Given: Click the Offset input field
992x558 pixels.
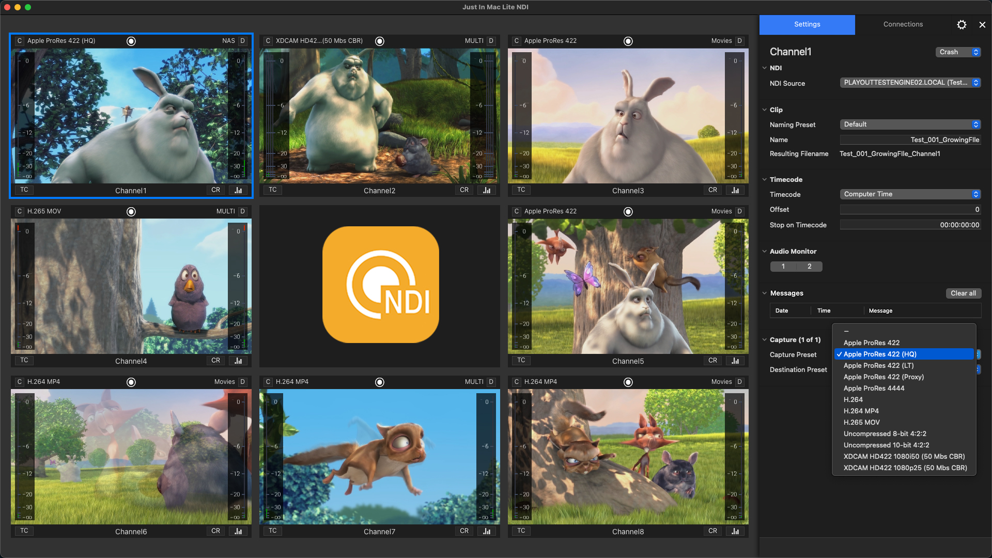Looking at the screenshot, I should point(910,210).
